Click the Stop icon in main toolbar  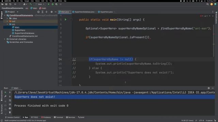click(x=61, y=4)
